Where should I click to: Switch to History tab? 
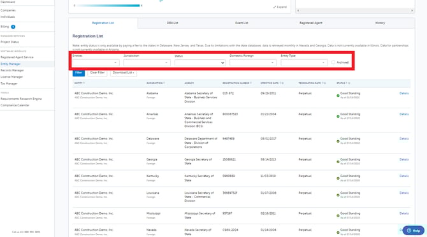coord(380,23)
